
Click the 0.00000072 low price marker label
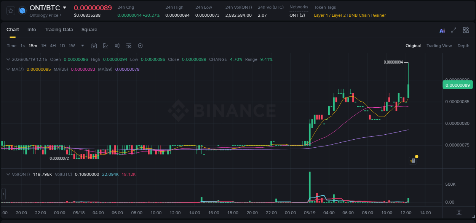(59, 158)
